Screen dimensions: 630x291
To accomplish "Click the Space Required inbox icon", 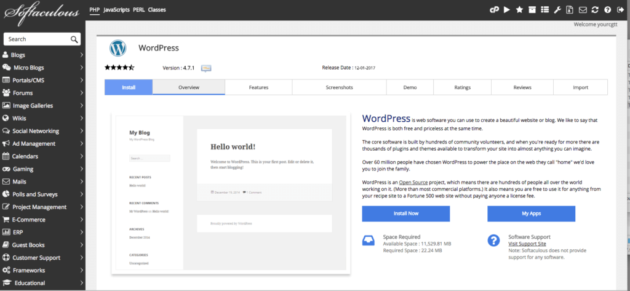I will pyautogui.click(x=369, y=241).
